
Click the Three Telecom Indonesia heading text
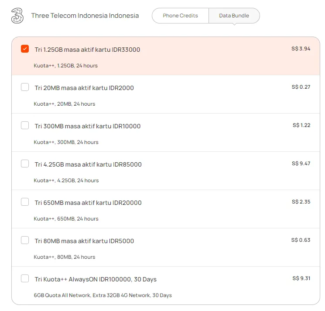(85, 16)
